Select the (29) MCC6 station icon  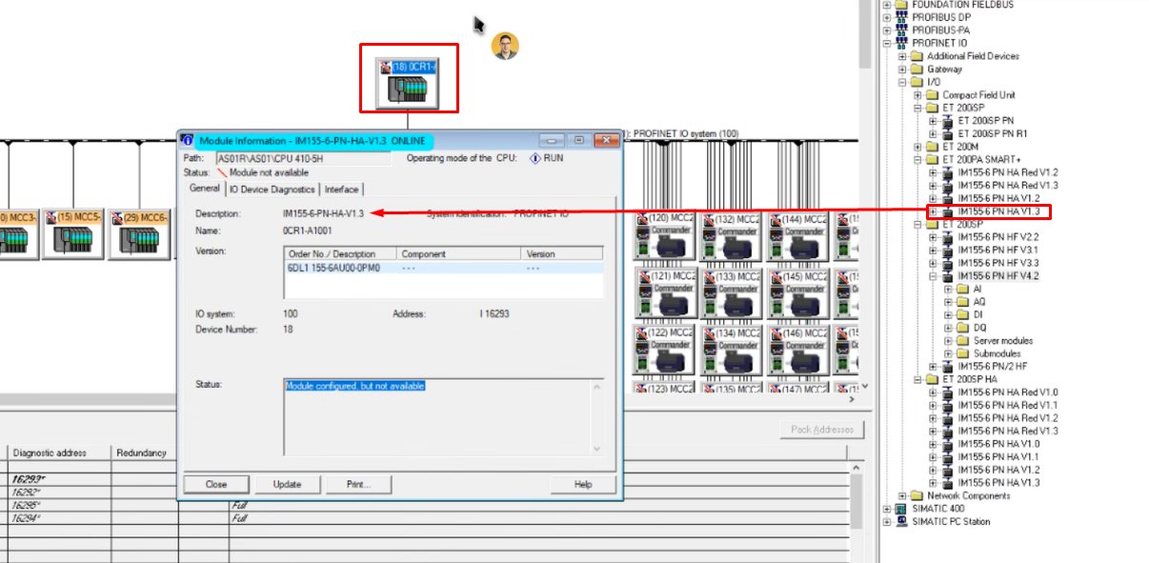tap(139, 234)
